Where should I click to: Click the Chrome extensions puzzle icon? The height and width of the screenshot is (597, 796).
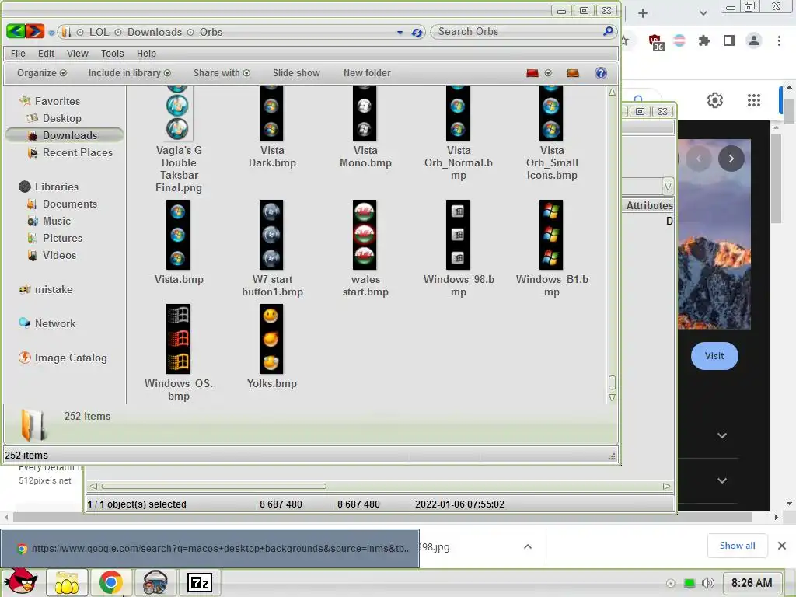(703, 40)
